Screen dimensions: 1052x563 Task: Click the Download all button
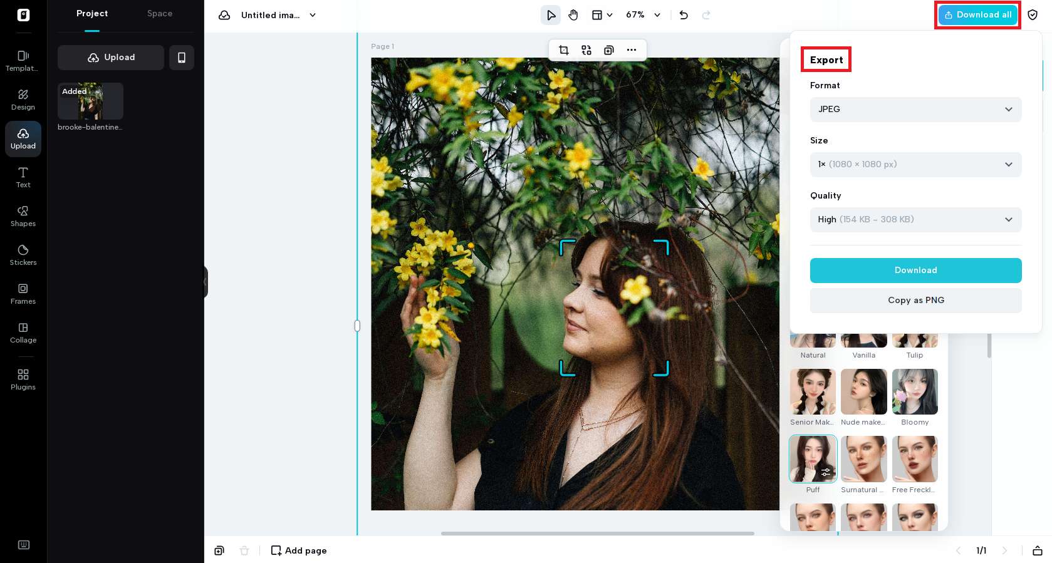tap(978, 15)
